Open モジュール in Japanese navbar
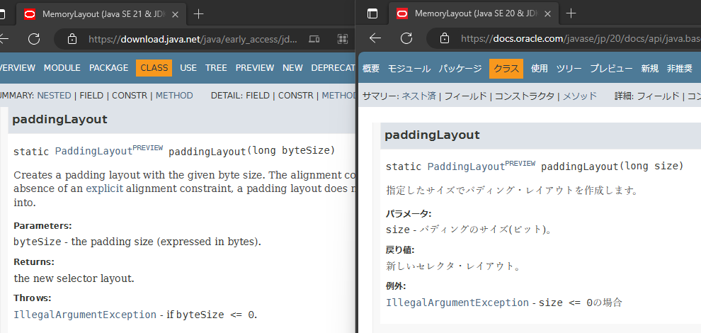The image size is (701, 333). 409,69
